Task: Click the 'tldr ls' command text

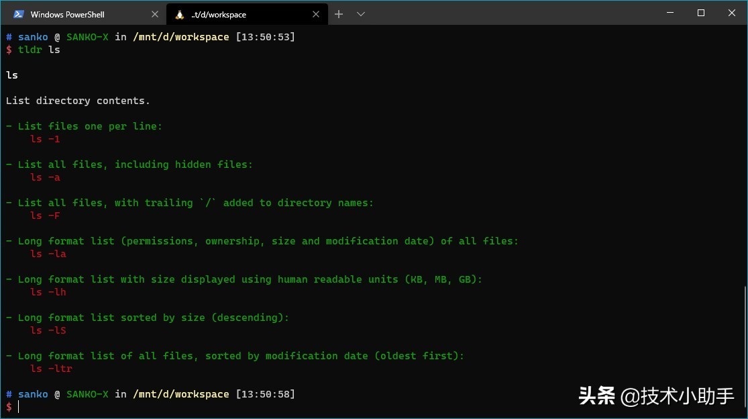Action: point(39,50)
